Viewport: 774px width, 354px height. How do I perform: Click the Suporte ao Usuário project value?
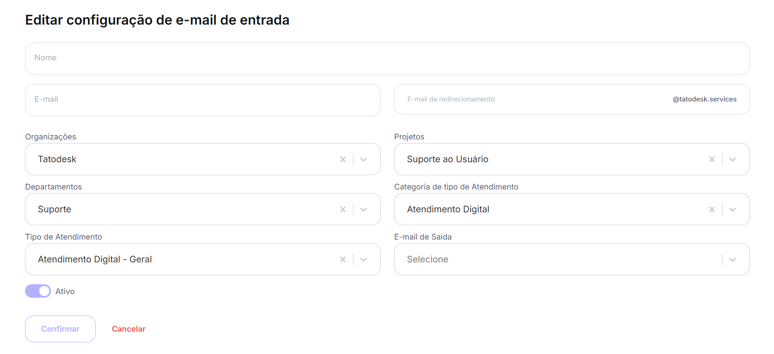(447, 159)
